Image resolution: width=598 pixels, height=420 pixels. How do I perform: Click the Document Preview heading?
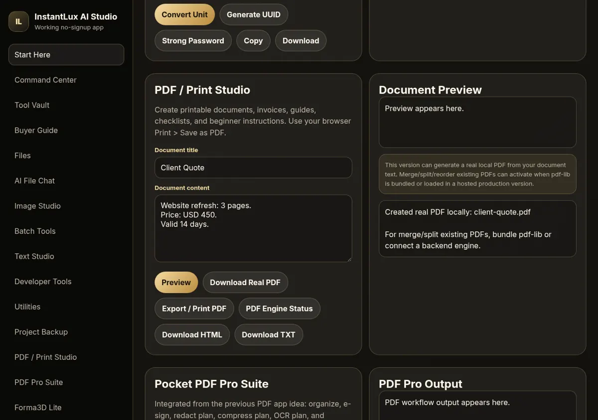pos(430,90)
